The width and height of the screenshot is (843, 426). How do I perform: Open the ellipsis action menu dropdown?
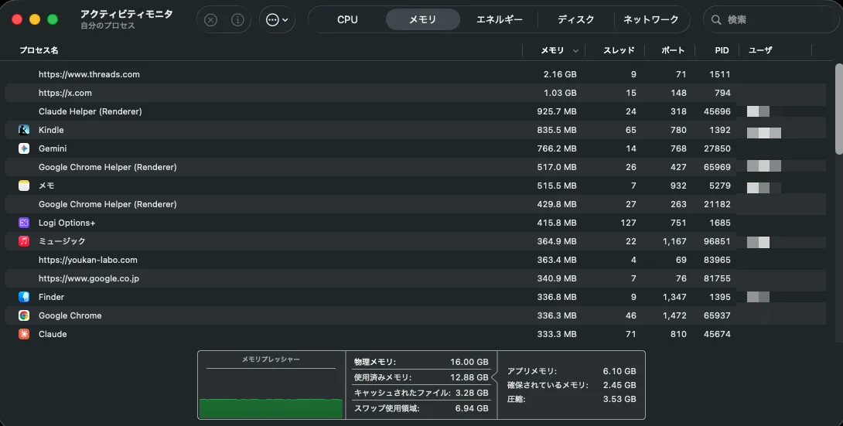(x=277, y=20)
